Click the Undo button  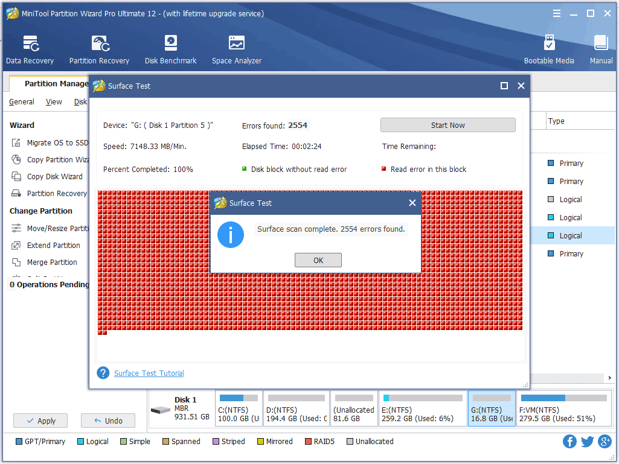107,421
